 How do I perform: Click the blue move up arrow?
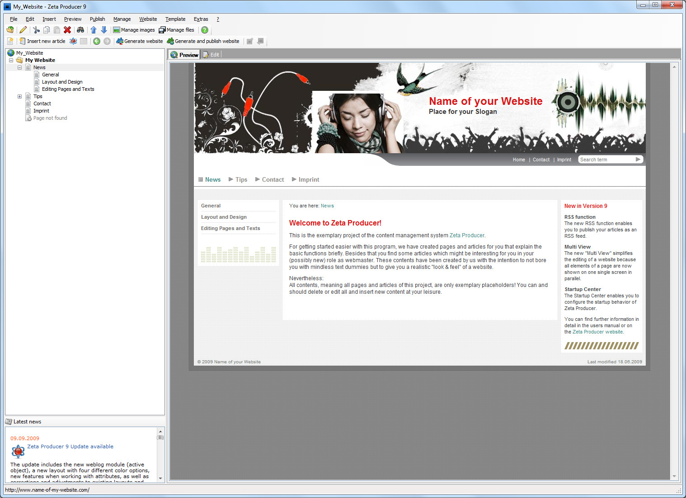(x=94, y=30)
